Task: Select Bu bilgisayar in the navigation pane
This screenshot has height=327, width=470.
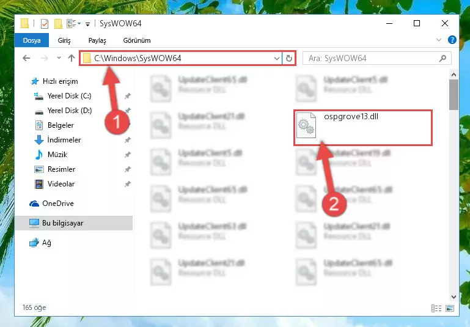Action: 74,223
